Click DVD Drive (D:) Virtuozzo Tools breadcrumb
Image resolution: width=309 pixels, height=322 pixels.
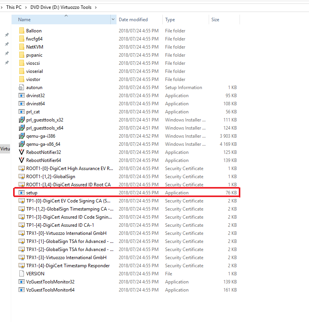coord(61,7)
